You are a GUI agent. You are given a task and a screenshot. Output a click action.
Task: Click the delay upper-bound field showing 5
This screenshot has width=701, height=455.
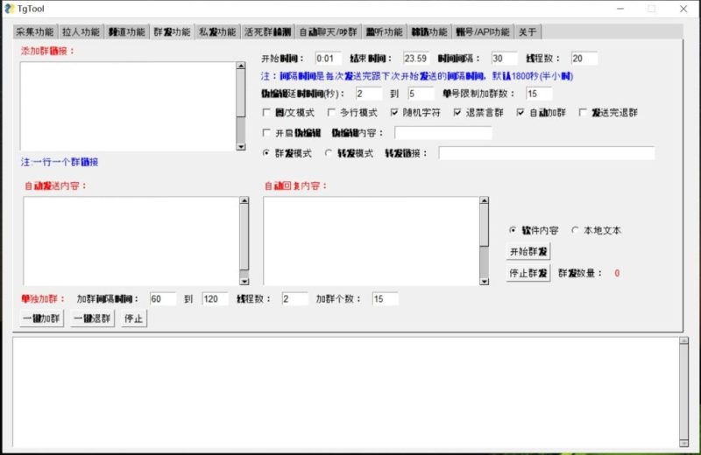click(x=421, y=94)
